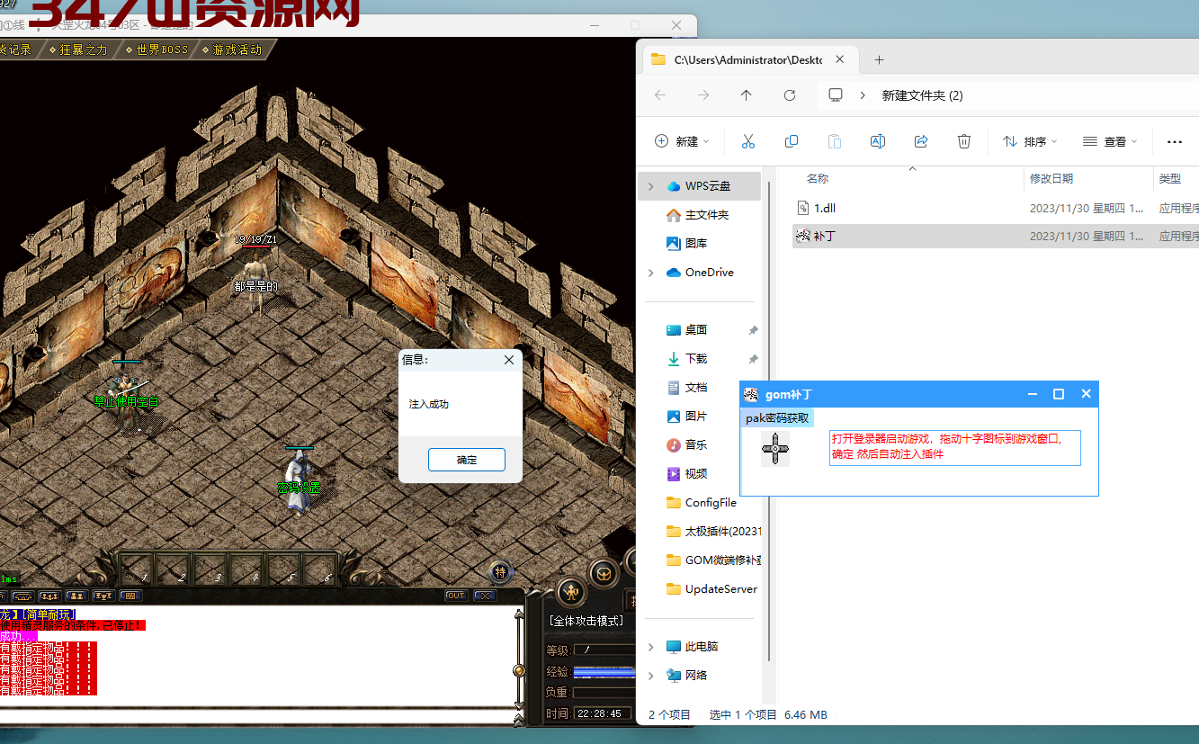The width and height of the screenshot is (1199, 744).
Task: Select game hotbar slot 3
Action: click(211, 569)
